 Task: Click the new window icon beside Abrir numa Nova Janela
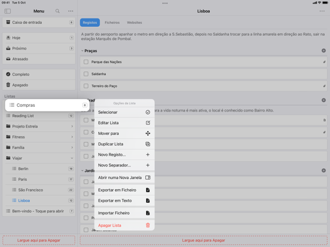[x=148, y=178]
